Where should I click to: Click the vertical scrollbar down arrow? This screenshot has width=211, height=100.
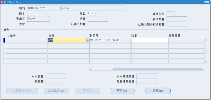coord(206,63)
